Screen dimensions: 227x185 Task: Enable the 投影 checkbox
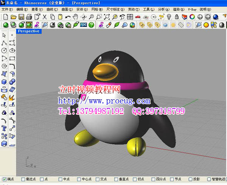tap(190, 179)
